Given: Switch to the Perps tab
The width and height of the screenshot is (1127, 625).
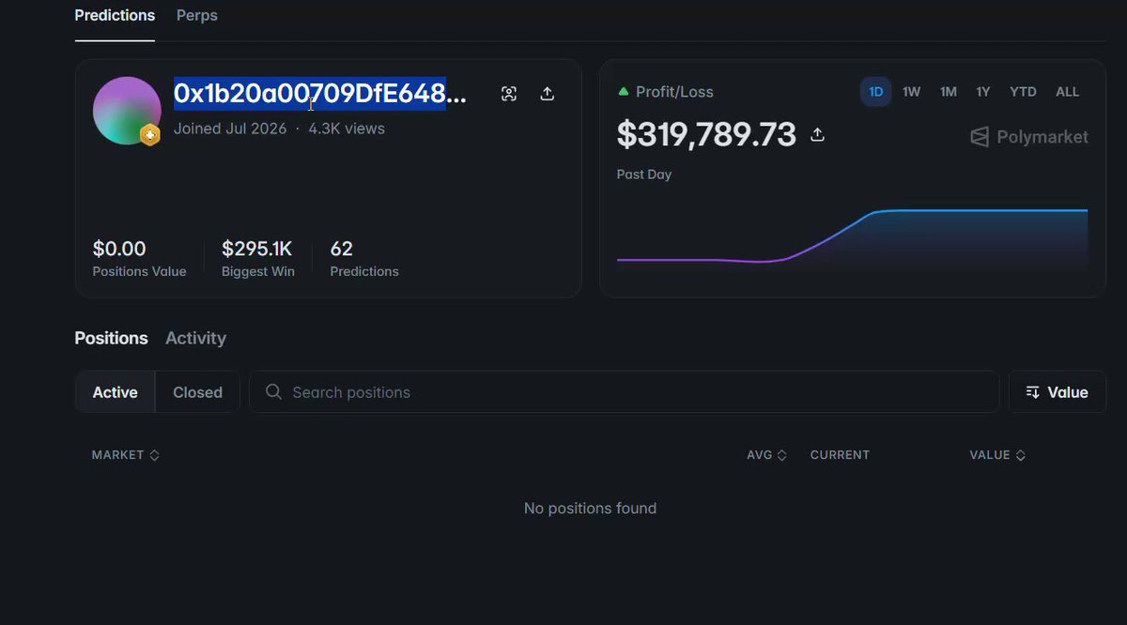Looking at the screenshot, I should pyautogui.click(x=197, y=16).
